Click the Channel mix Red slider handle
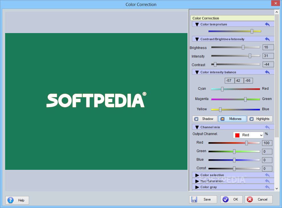Image resolution: width=282 pixels, height=208 pixels. (246, 143)
